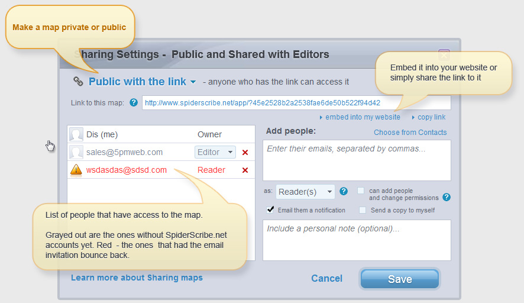Enable can add people and change permissions
The image size is (524, 303).
coord(361,191)
